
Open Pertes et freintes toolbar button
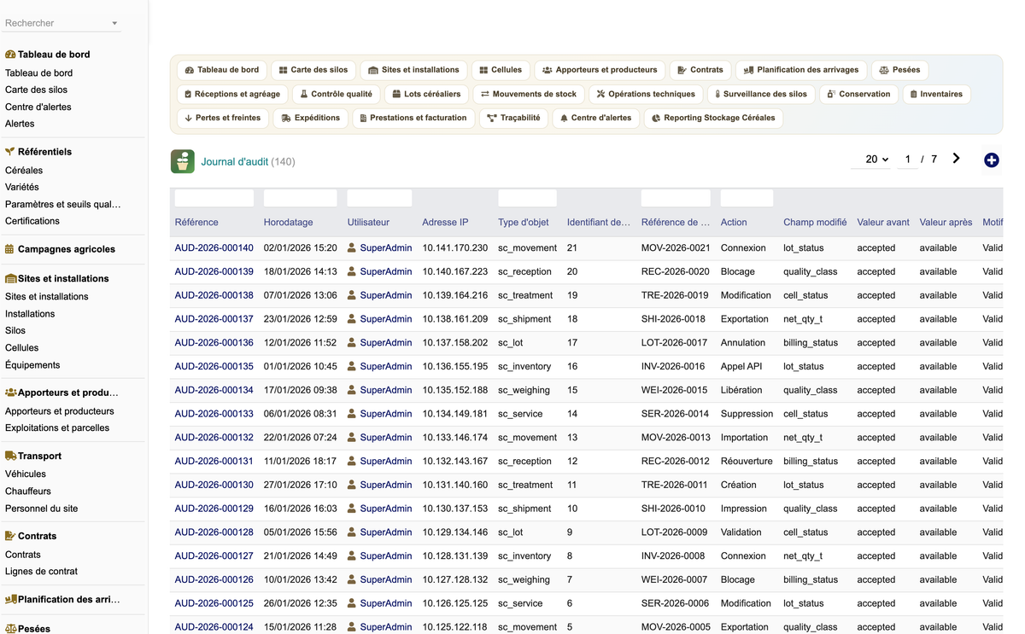pyautogui.click(x=223, y=118)
